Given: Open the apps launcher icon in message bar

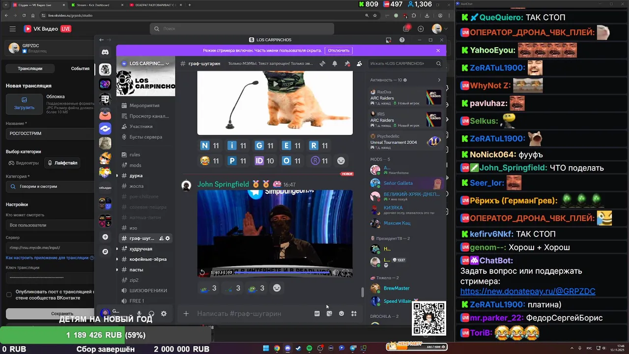Looking at the screenshot, I should click(x=354, y=314).
